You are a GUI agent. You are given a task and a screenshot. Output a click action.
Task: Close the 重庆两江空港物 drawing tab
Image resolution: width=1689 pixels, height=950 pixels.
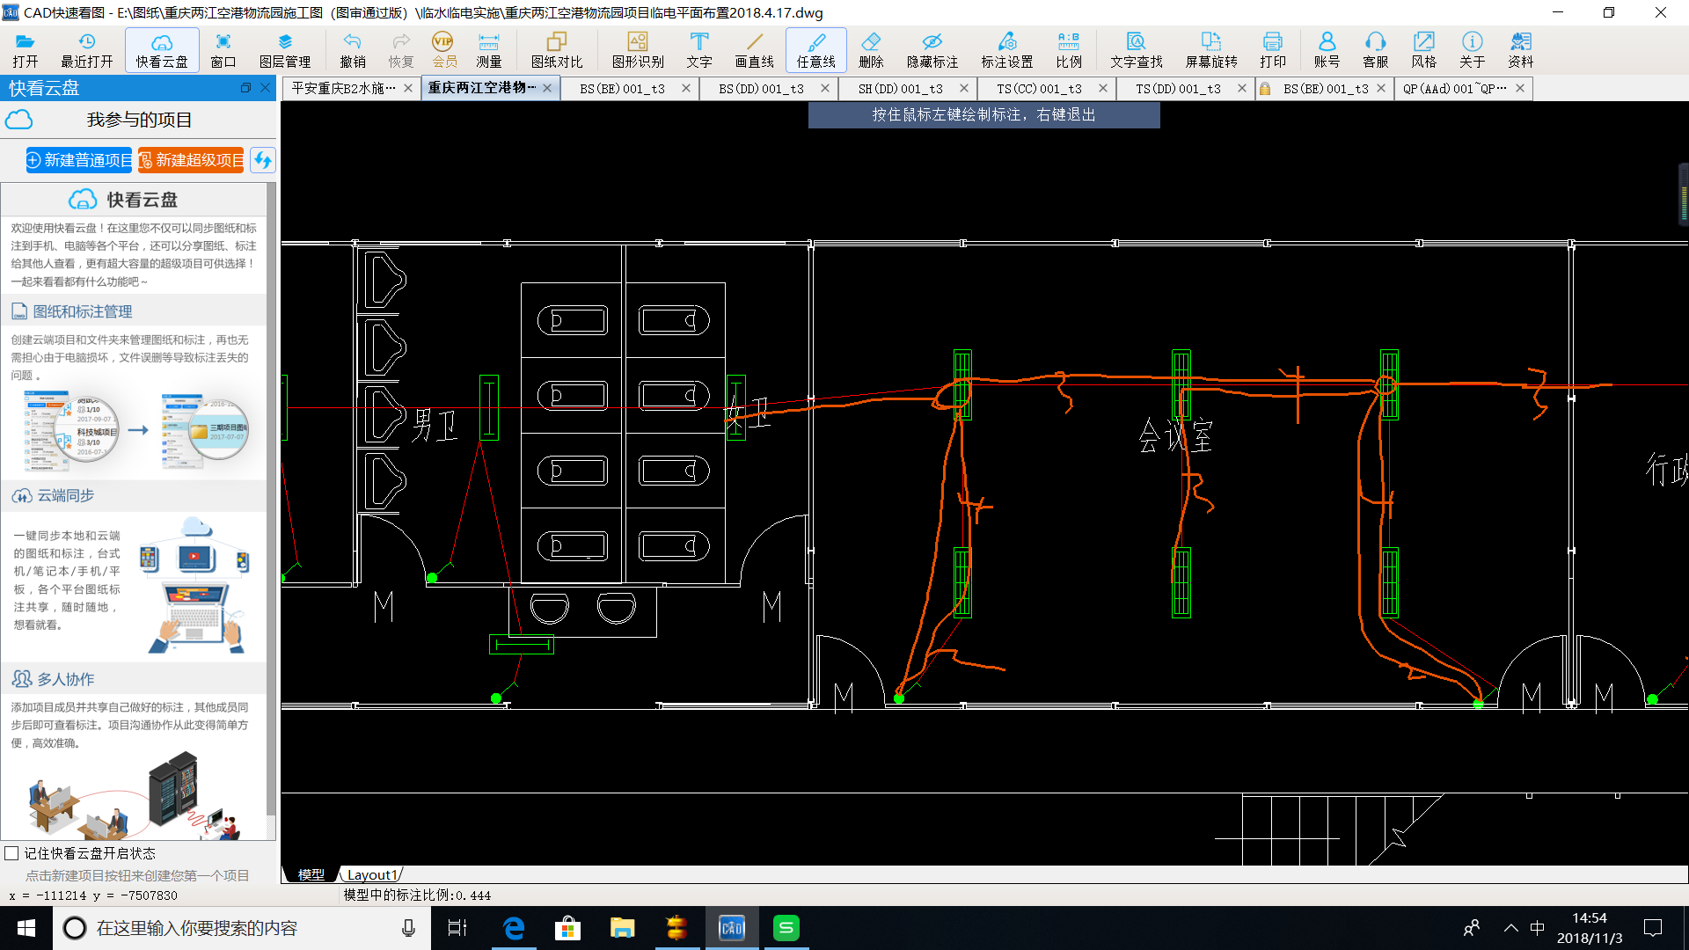(547, 88)
